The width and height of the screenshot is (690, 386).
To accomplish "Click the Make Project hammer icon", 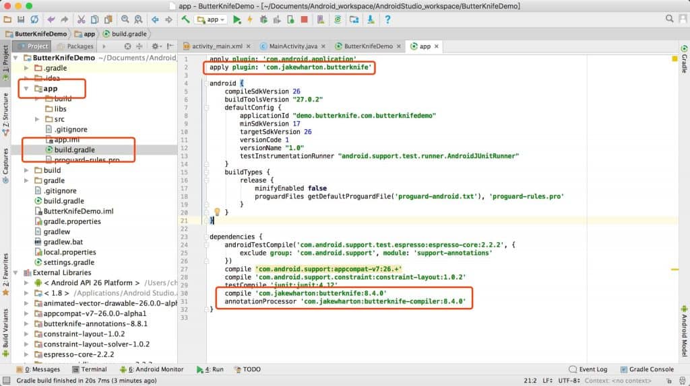I will [x=185, y=20].
